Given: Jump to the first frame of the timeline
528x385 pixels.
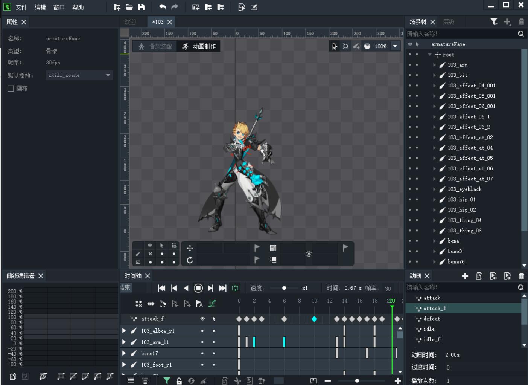Looking at the screenshot, I should click(162, 288).
